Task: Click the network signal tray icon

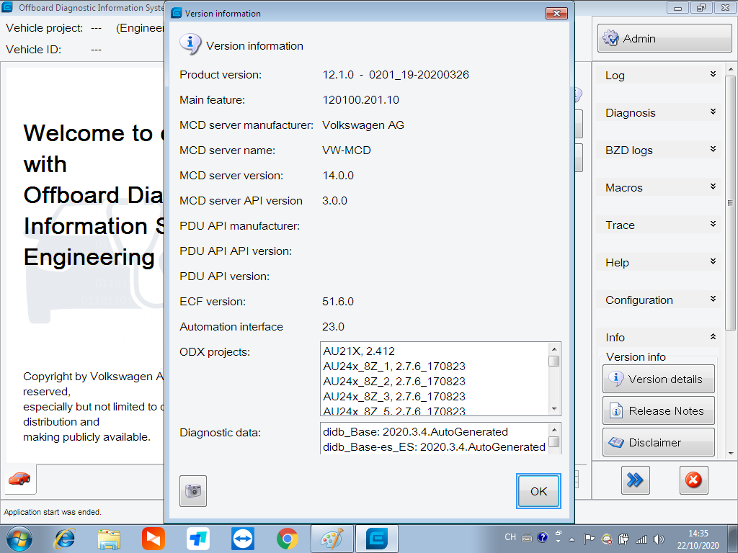Action: point(641,539)
